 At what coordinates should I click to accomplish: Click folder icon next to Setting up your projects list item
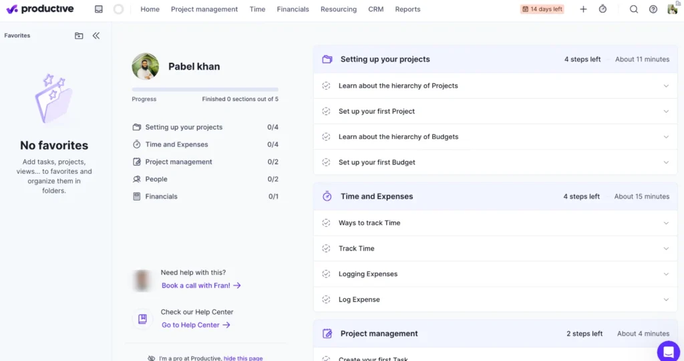[136, 127]
